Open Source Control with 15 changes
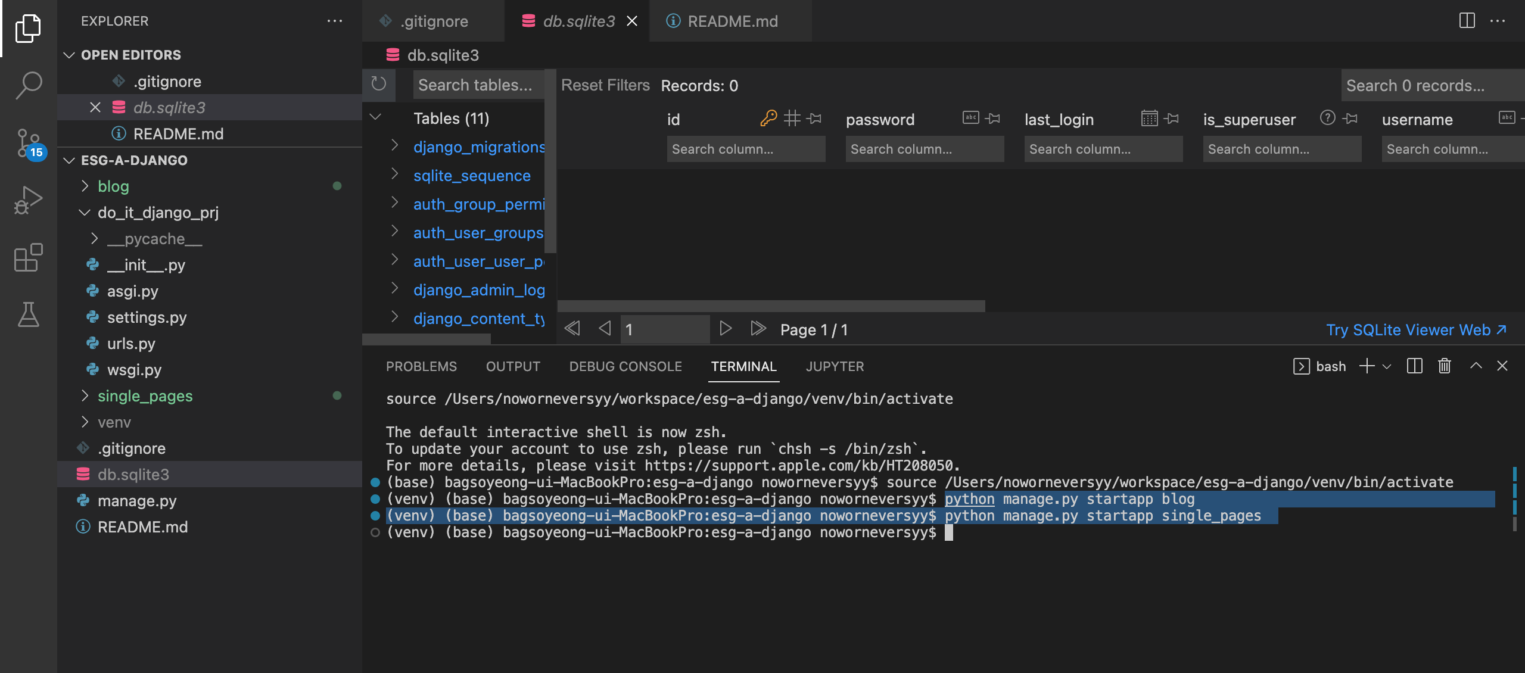 30,143
